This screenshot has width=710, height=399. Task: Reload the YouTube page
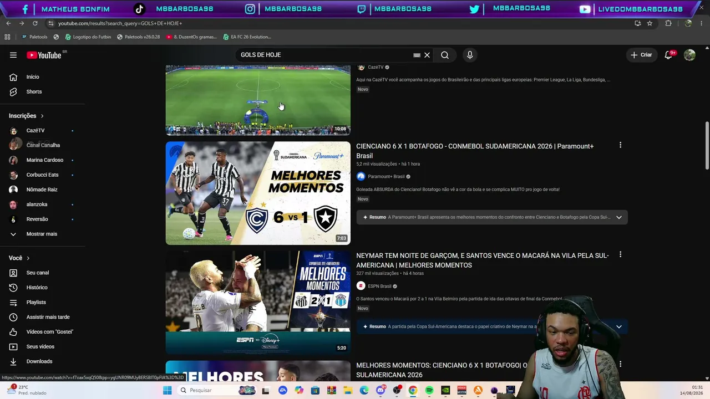pyautogui.click(x=35, y=23)
